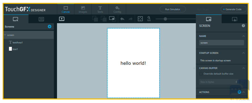Click the white box icon beside box1
Viewport: 252px width, 103px height.
[x=10, y=49]
